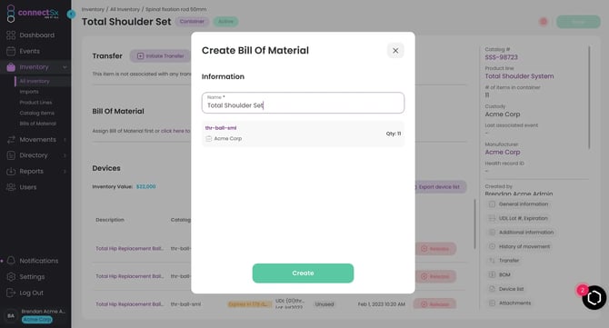This screenshot has width=609, height=328.
Task: Open the Events calendar icon
Action: tap(11, 51)
